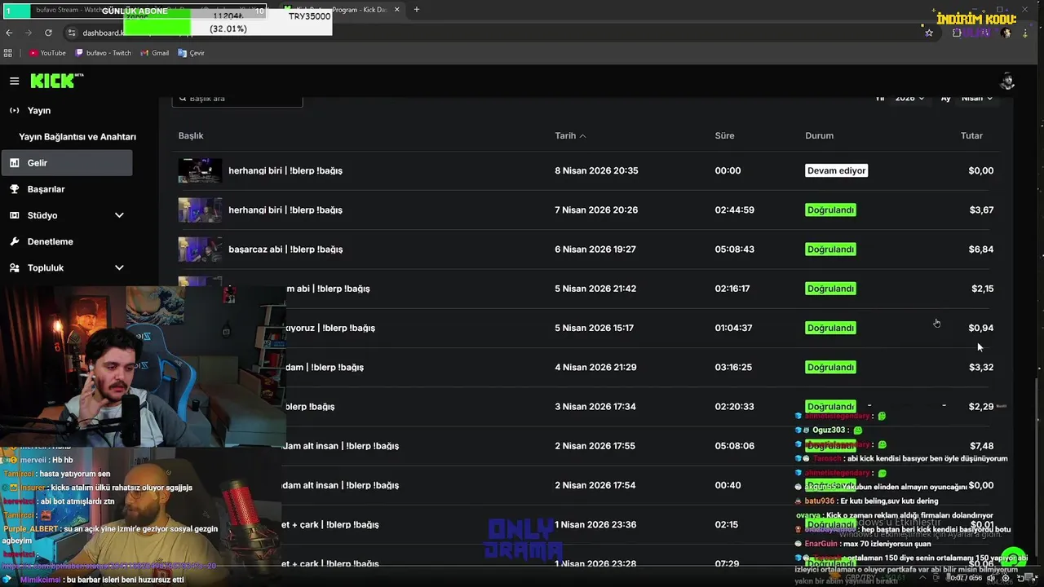Select date '1 Nisan 2026 23:36'
The width and height of the screenshot is (1044, 587).
point(595,524)
